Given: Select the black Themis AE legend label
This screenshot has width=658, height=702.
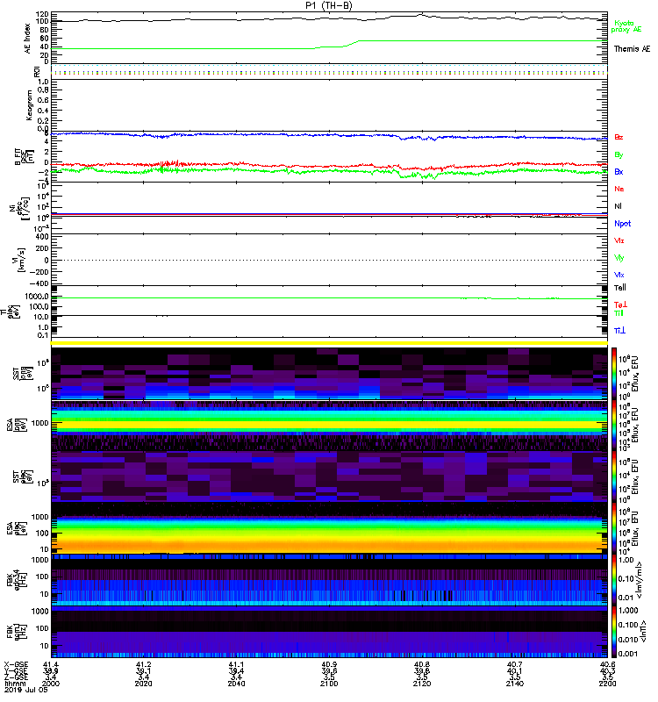Looking at the screenshot, I should [x=632, y=49].
